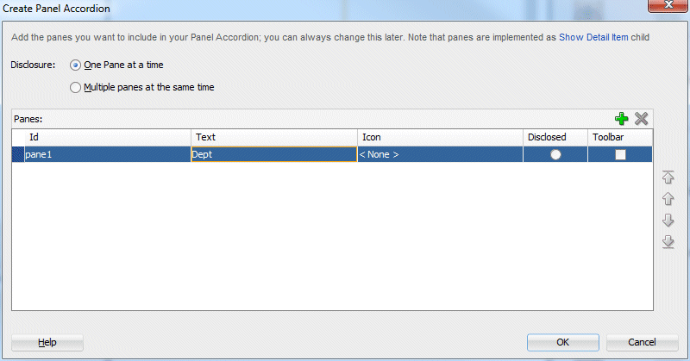
Task: Open the Help button
Action: (x=47, y=343)
